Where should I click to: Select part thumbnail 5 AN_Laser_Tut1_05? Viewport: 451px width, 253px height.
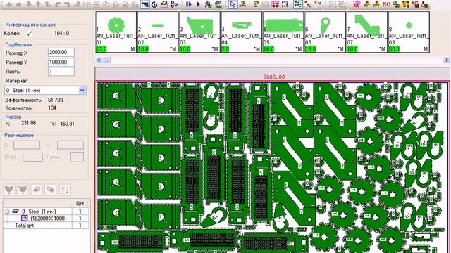tap(283, 32)
